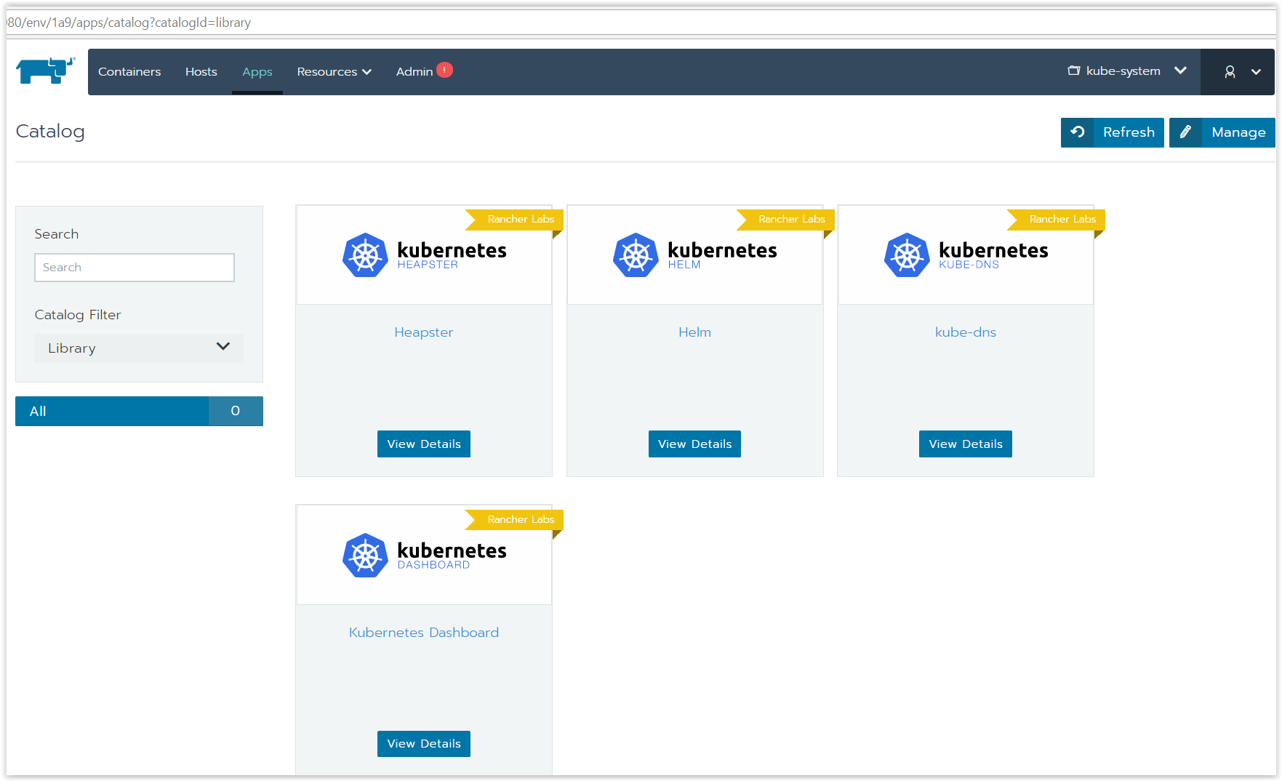Click the kube-dns kubernetes logo
Screen dimensions: 1282x781
pyautogui.click(x=966, y=255)
